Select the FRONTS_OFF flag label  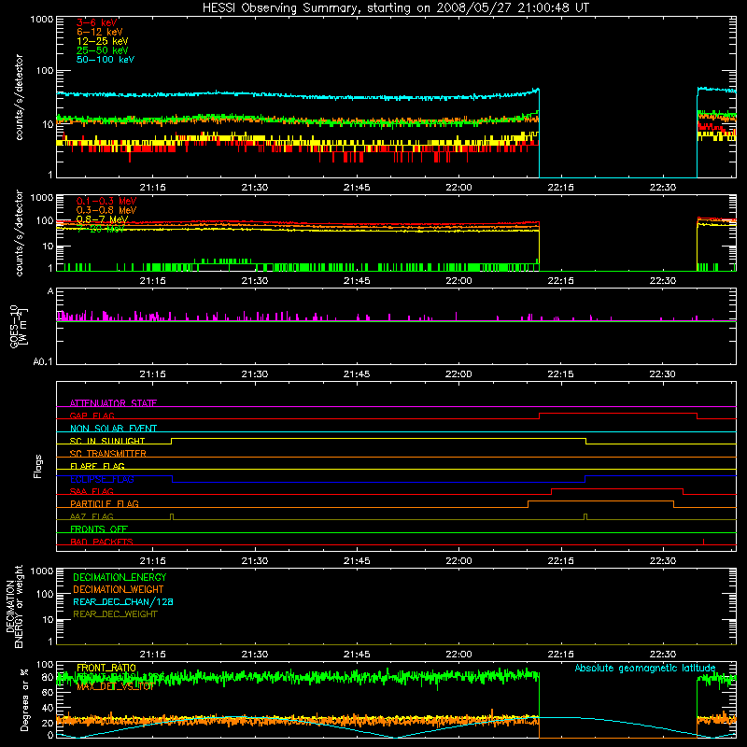99,529
